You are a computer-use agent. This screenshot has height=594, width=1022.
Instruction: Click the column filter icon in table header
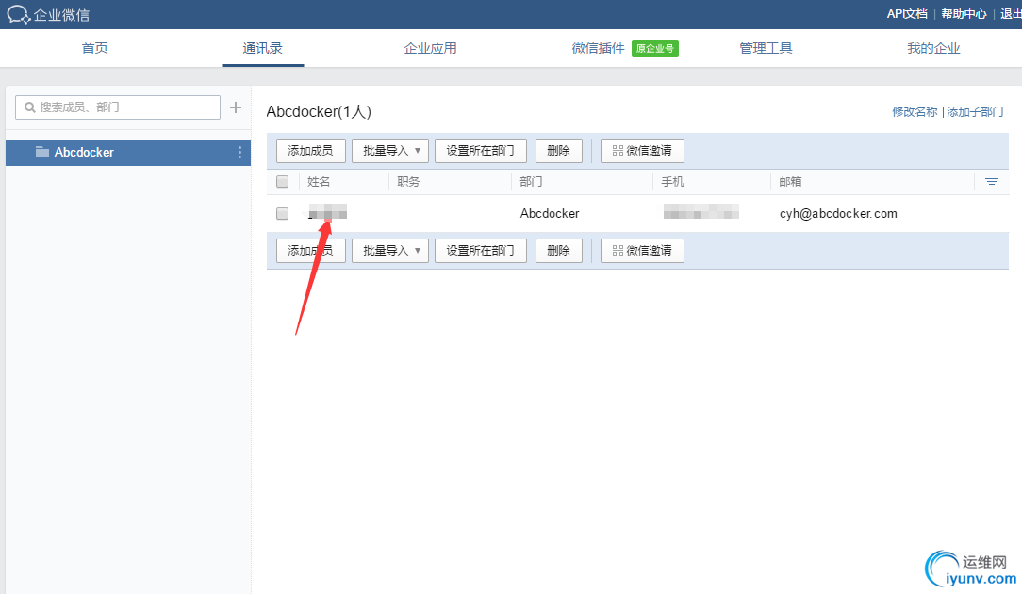pyautogui.click(x=992, y=182)
